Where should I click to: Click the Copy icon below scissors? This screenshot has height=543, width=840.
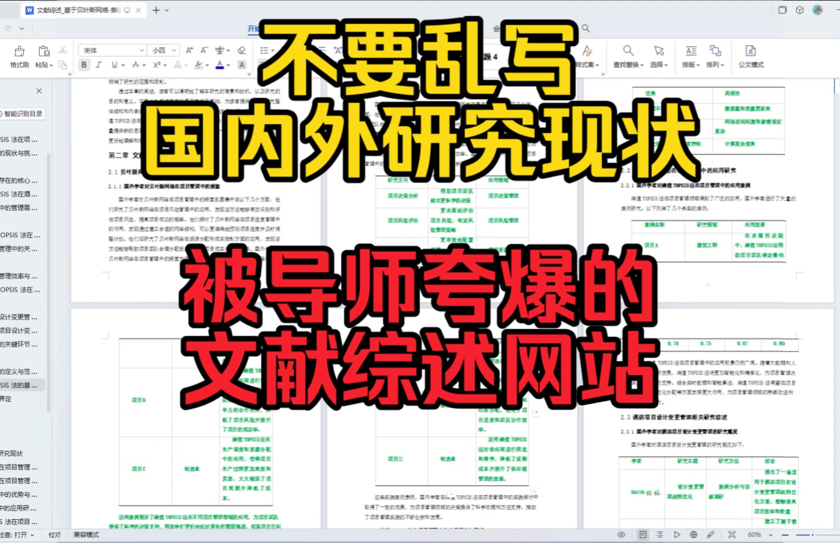[x=62, y=64]
